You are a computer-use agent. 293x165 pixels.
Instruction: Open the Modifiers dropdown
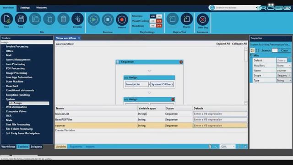290,66
